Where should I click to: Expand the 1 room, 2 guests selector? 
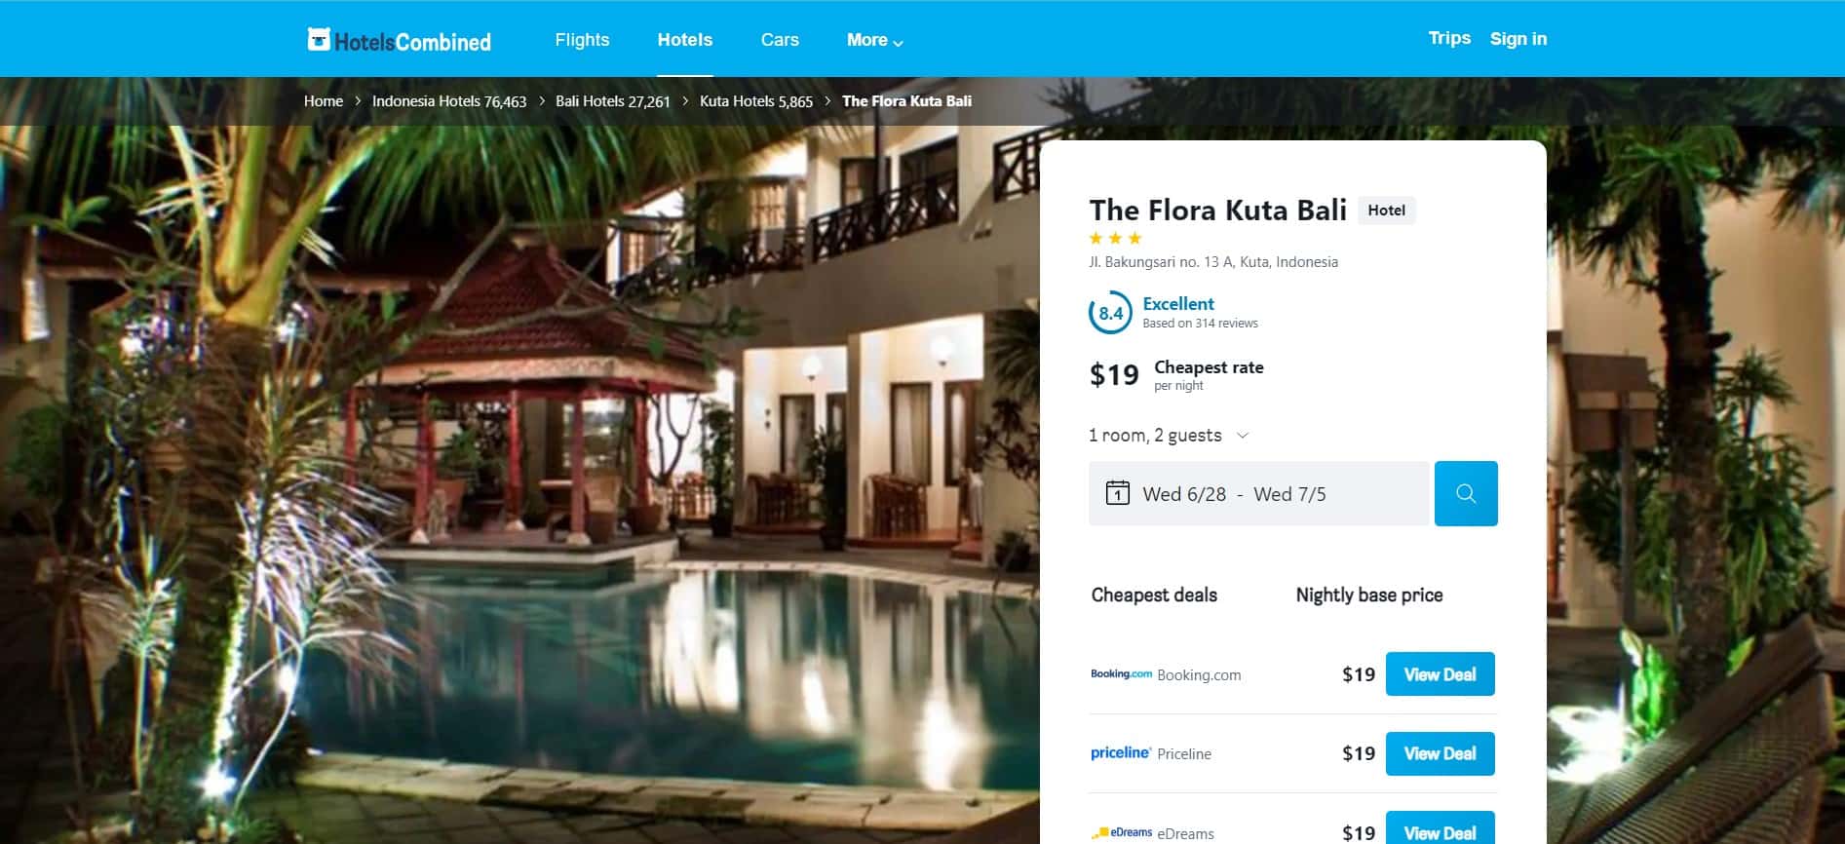click(x=1169, y=435)
